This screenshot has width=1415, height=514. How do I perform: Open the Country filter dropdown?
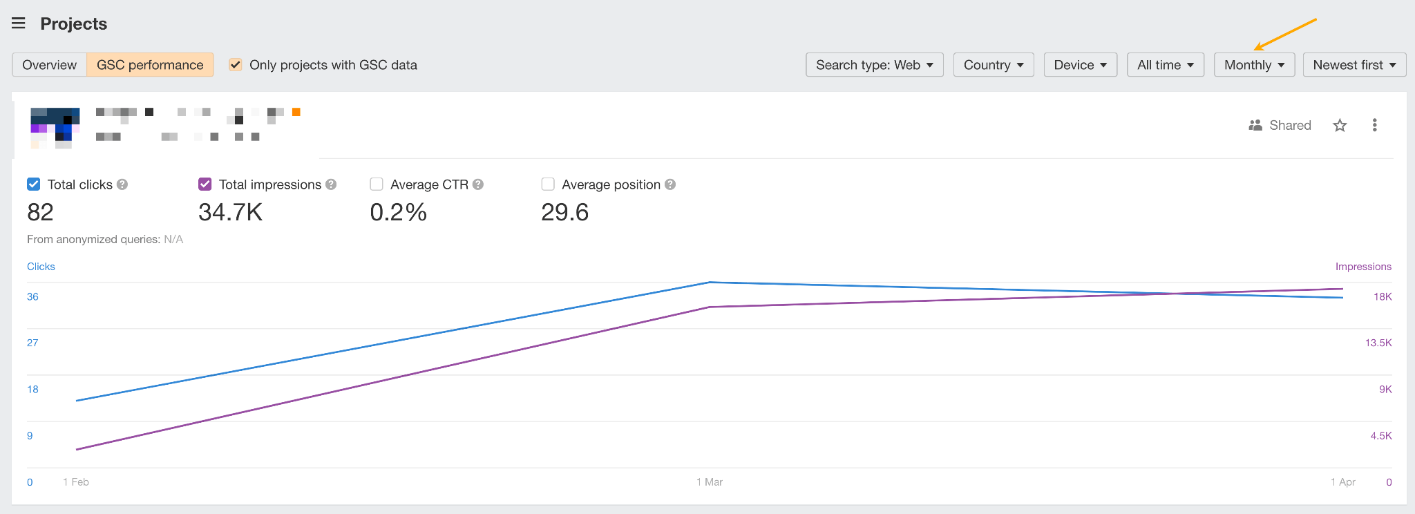[993, 65]
